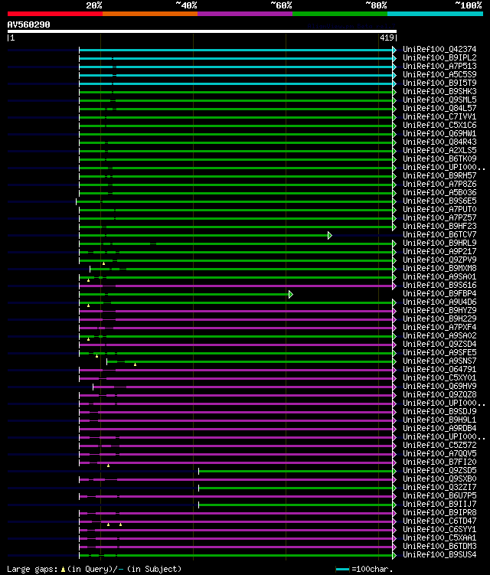Select the UniRef100_B9MXM8 label

pos(439,269)
